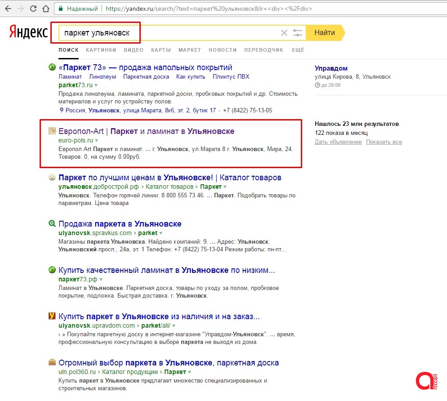Viewport: 447px width, 401px height.
Task: Open the ЕЩЁ menu
Action: click(x=298, y=50)
